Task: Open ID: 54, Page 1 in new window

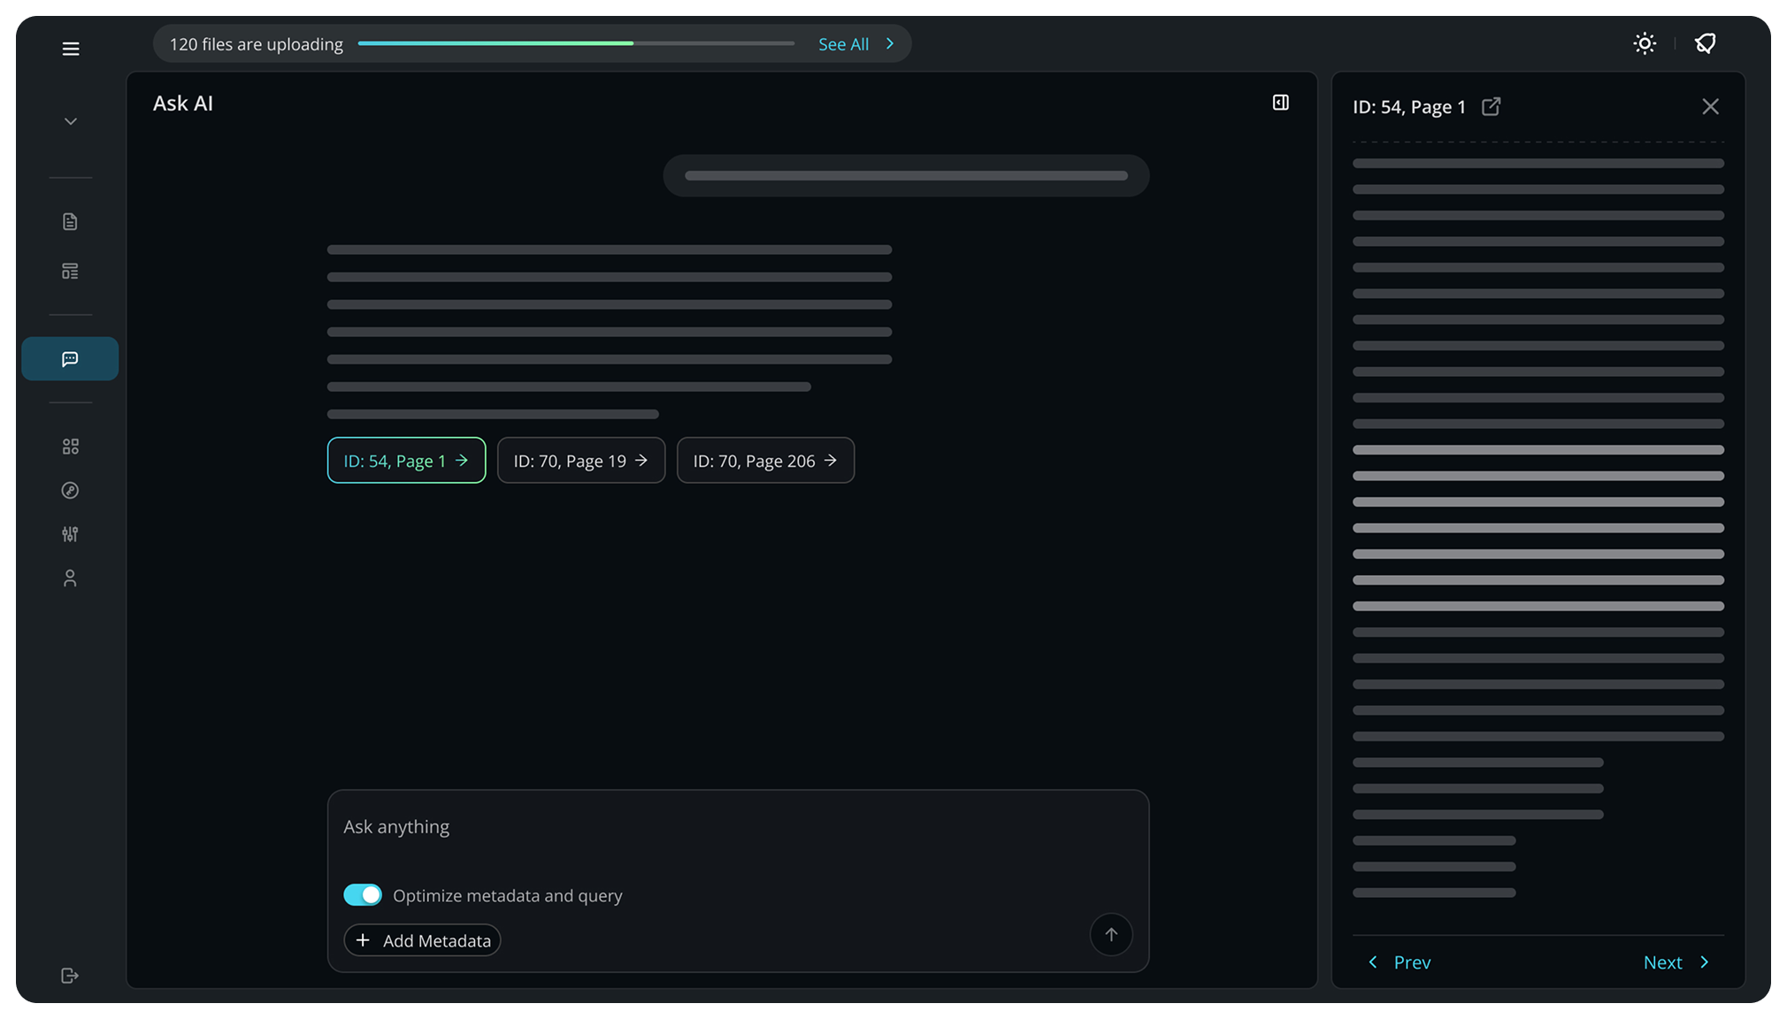Action: tap(1491, 107)
